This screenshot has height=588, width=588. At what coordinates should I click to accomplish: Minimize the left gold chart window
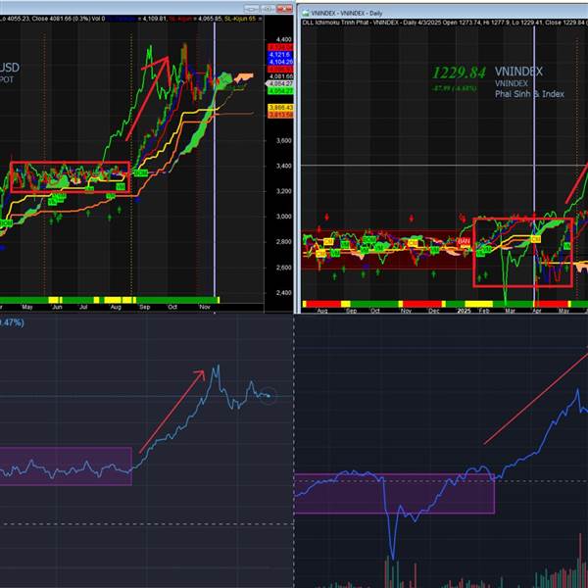tap(251, 8)
